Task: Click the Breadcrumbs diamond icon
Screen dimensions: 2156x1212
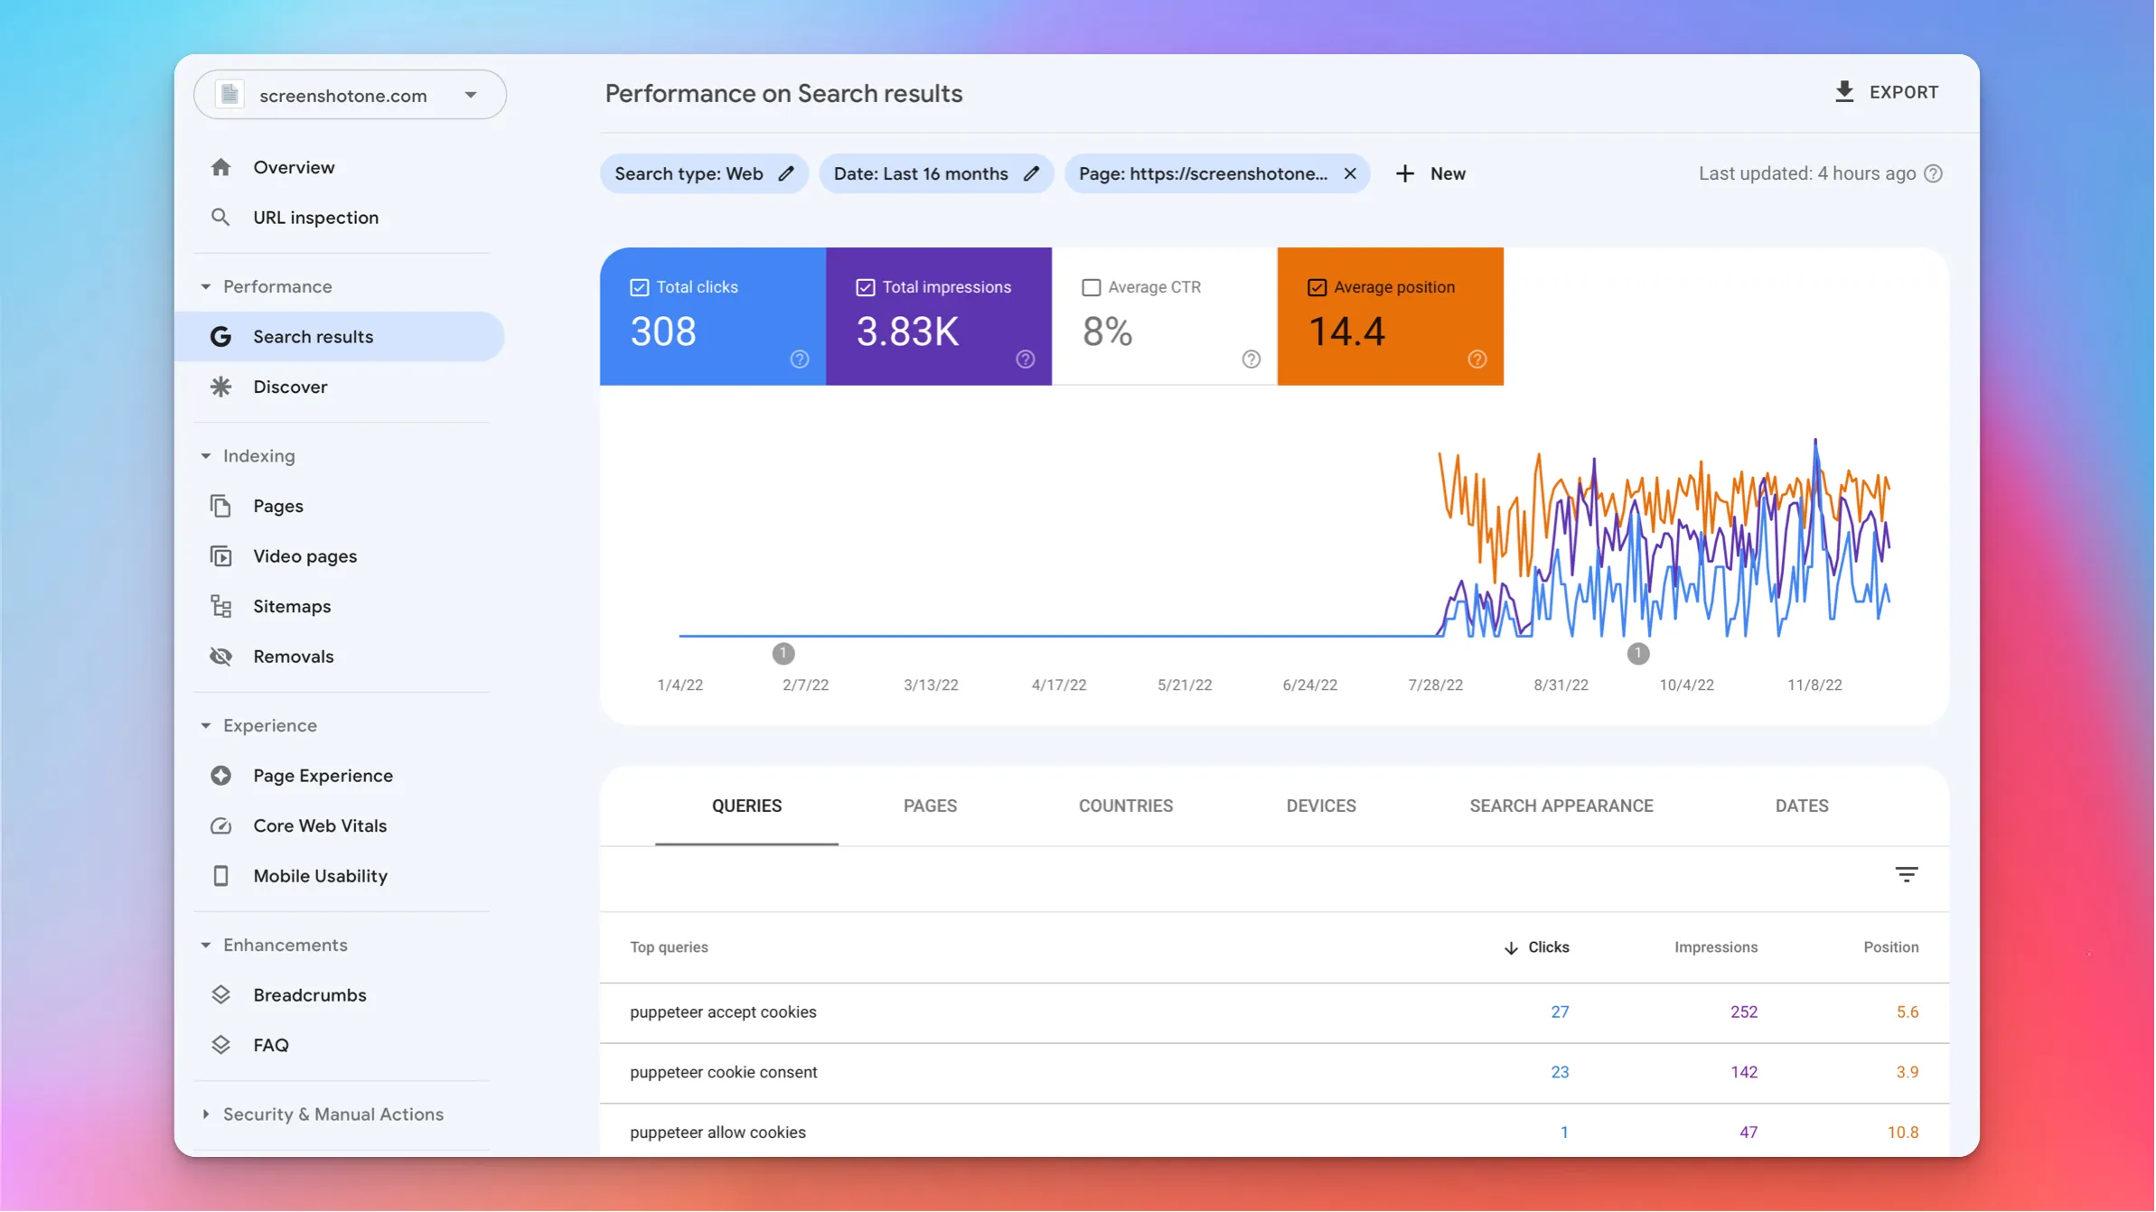Action: coord(220,994)
